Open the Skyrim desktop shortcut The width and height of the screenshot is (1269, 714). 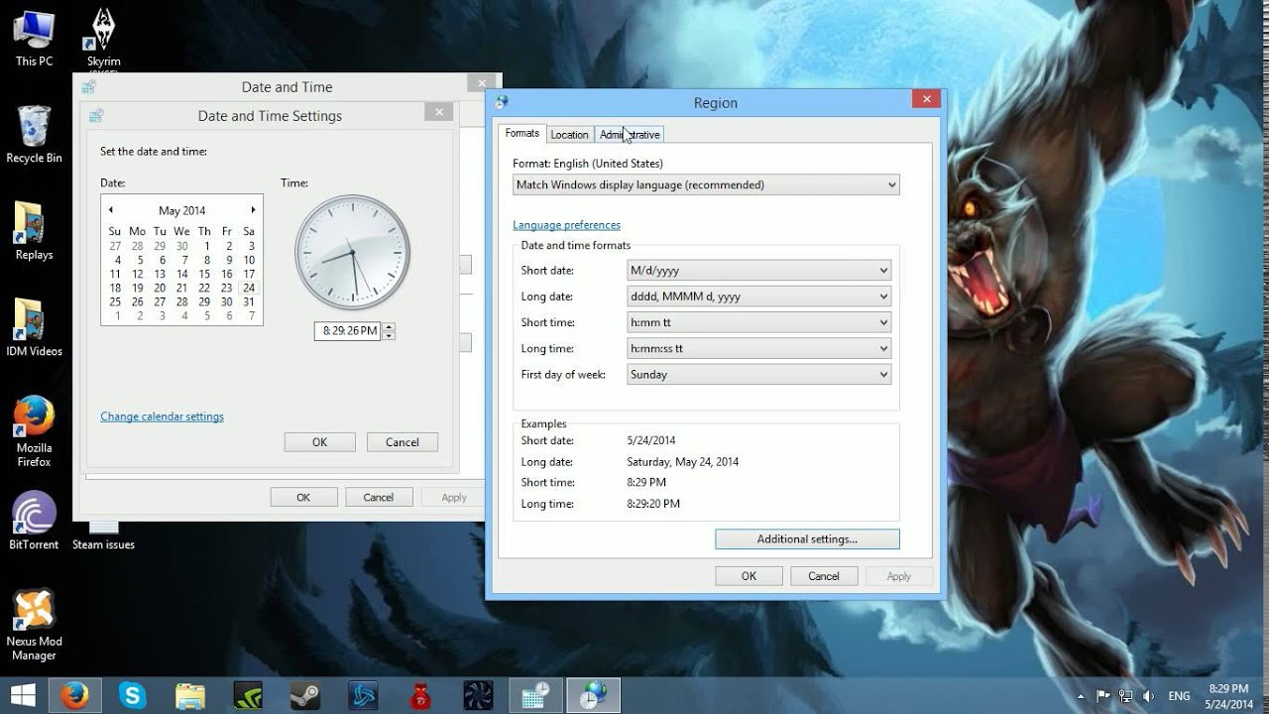[103, 38]
